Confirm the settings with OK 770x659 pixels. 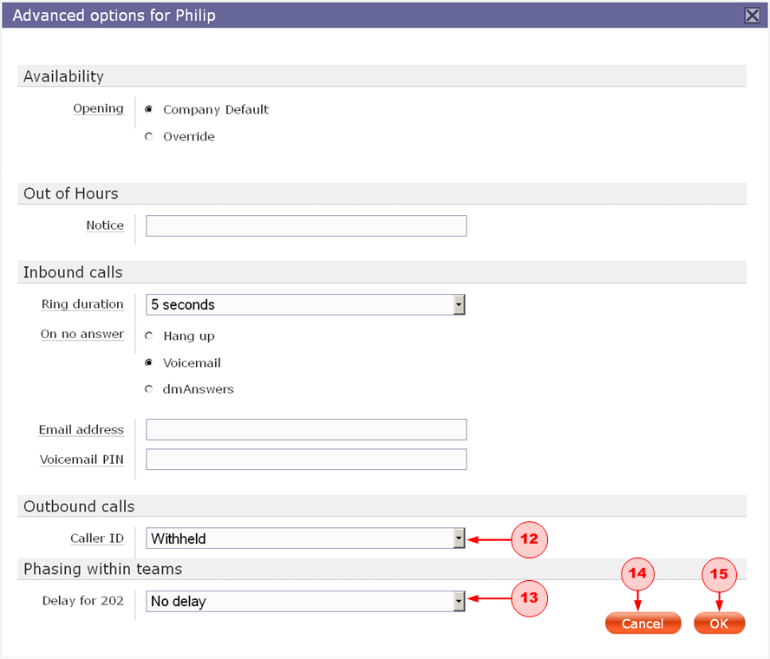[x=719, y=623]
